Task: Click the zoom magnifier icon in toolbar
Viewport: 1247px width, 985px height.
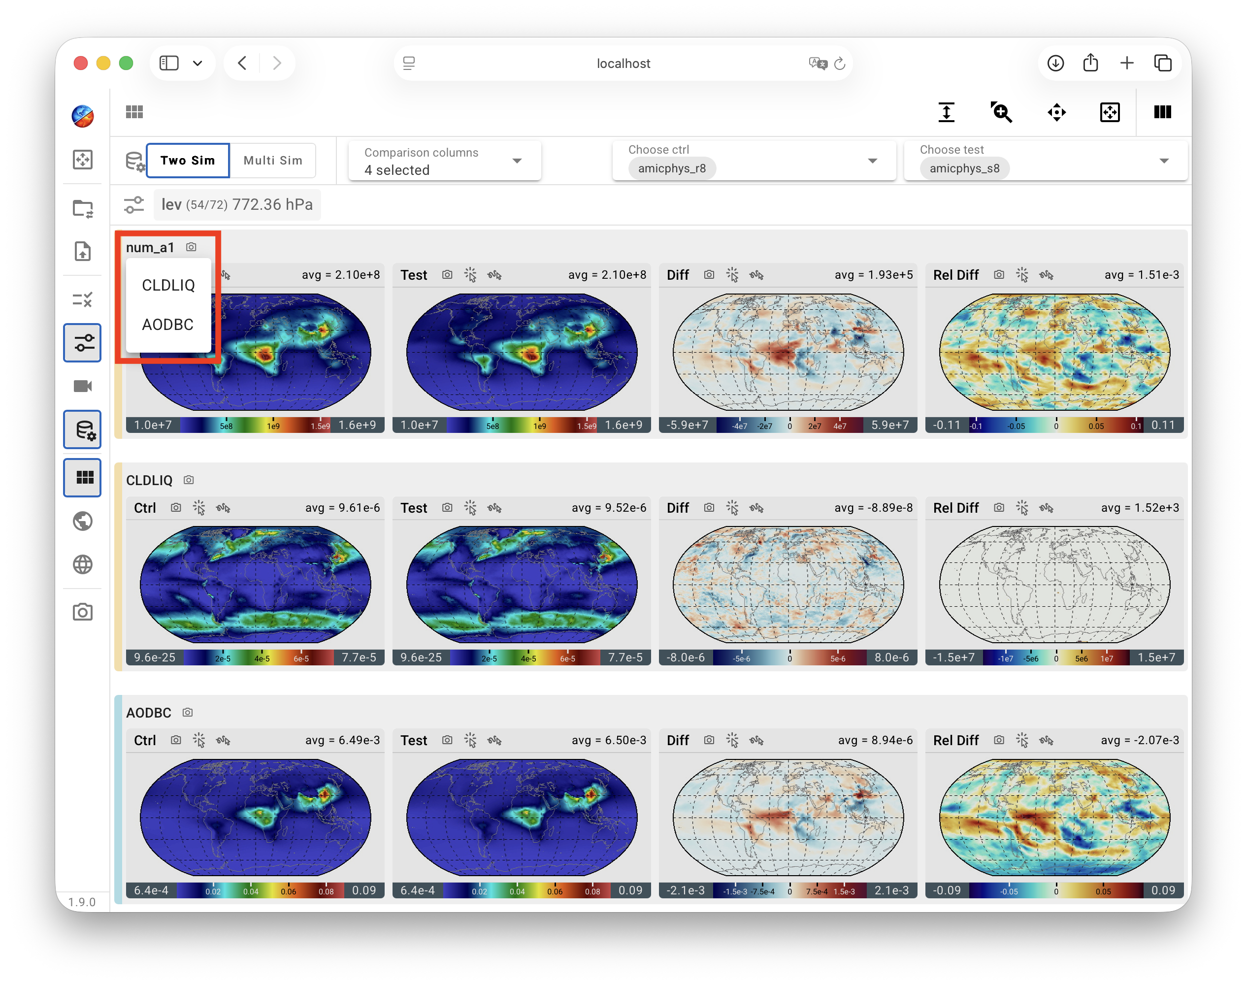Action: 1001,112
